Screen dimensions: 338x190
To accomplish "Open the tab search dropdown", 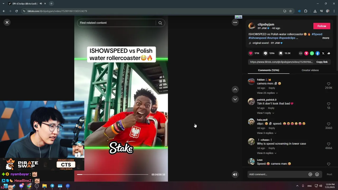I will pyautogui.click(x=3, y=3).
